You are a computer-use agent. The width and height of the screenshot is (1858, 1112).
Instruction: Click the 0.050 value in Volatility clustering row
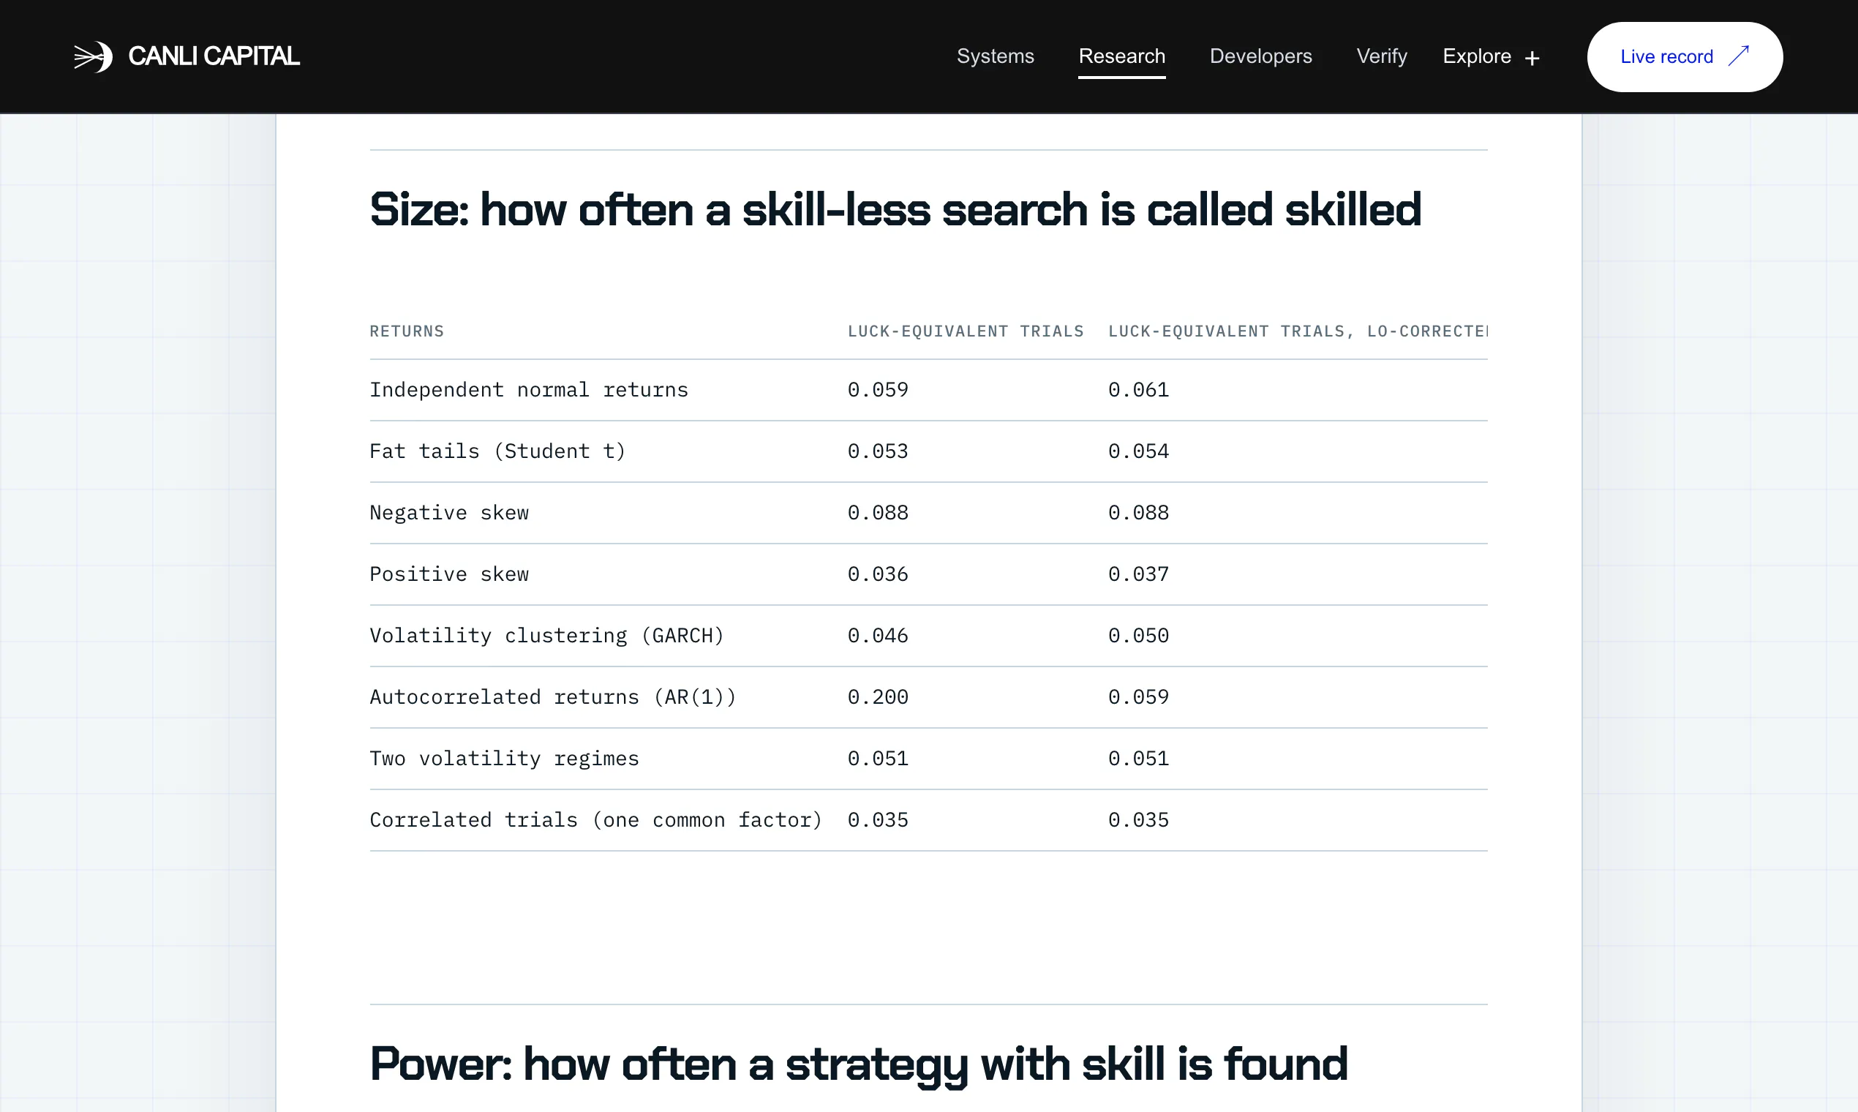point(1138,636)
